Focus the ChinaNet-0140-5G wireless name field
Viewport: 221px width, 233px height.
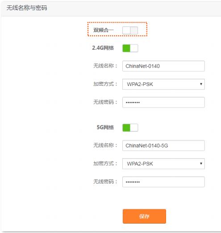pos(163,146)
